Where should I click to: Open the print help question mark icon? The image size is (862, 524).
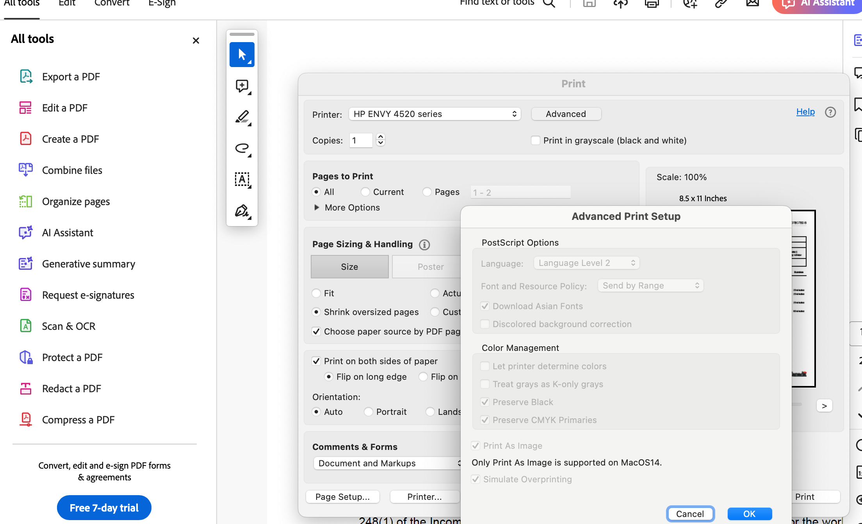830,112
